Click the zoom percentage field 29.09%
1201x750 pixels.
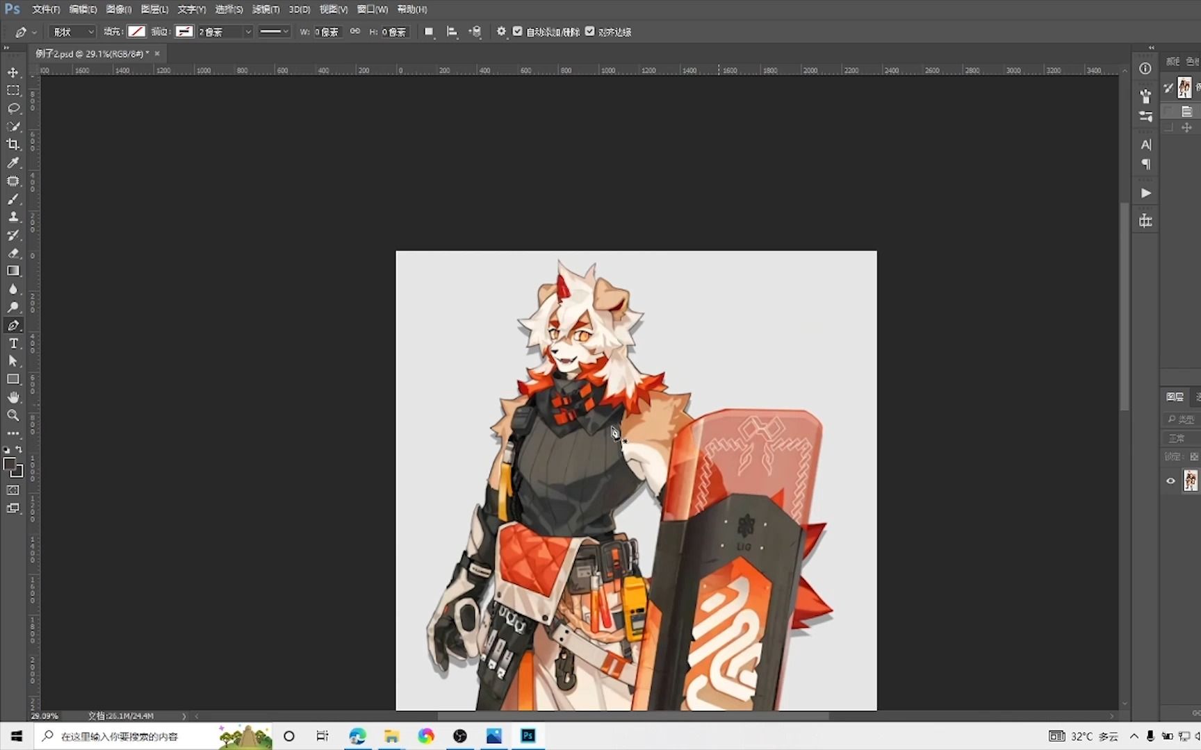[44, 716]
